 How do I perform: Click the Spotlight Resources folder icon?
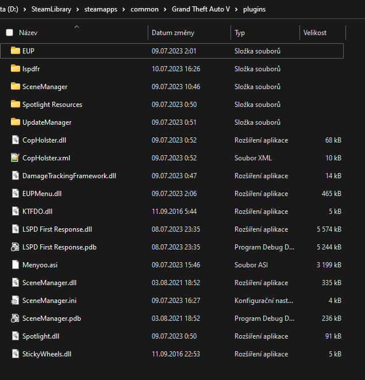16,104
